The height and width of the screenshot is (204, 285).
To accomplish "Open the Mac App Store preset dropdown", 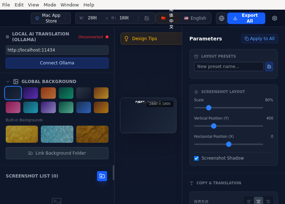I will (x=51, y=18).
